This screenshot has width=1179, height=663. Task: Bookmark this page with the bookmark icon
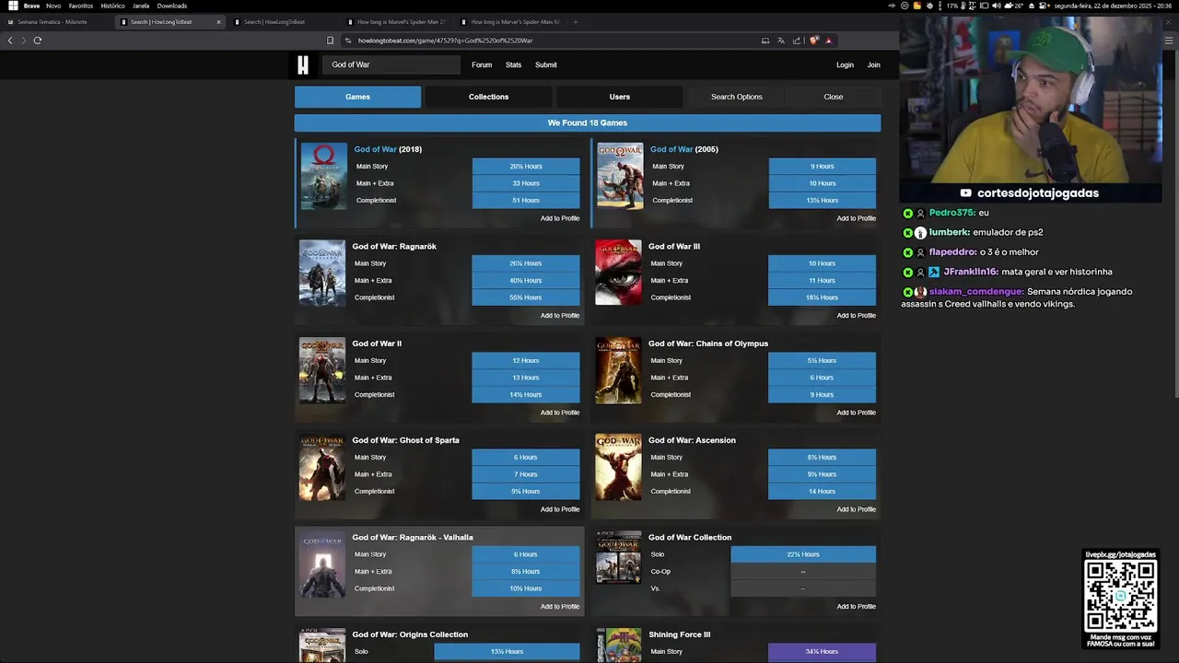pos(330,41)
